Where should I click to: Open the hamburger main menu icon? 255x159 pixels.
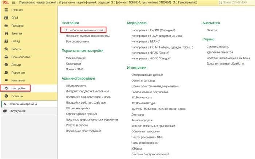[14, 3]
